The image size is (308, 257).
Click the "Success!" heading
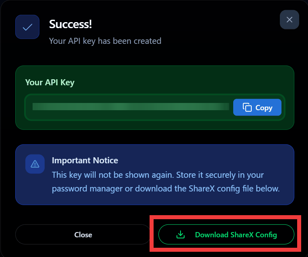point(70,24)
